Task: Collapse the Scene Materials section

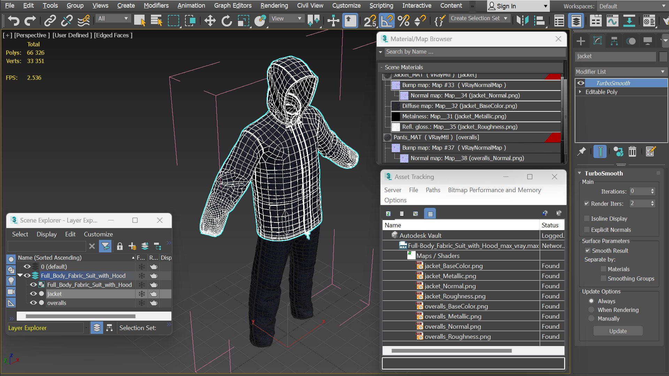Action: coord(382,67)
